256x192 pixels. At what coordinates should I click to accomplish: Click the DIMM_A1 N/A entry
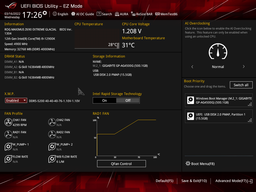(x=14, y=62)
